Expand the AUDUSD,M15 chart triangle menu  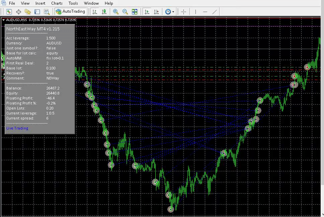pos(3,20)
